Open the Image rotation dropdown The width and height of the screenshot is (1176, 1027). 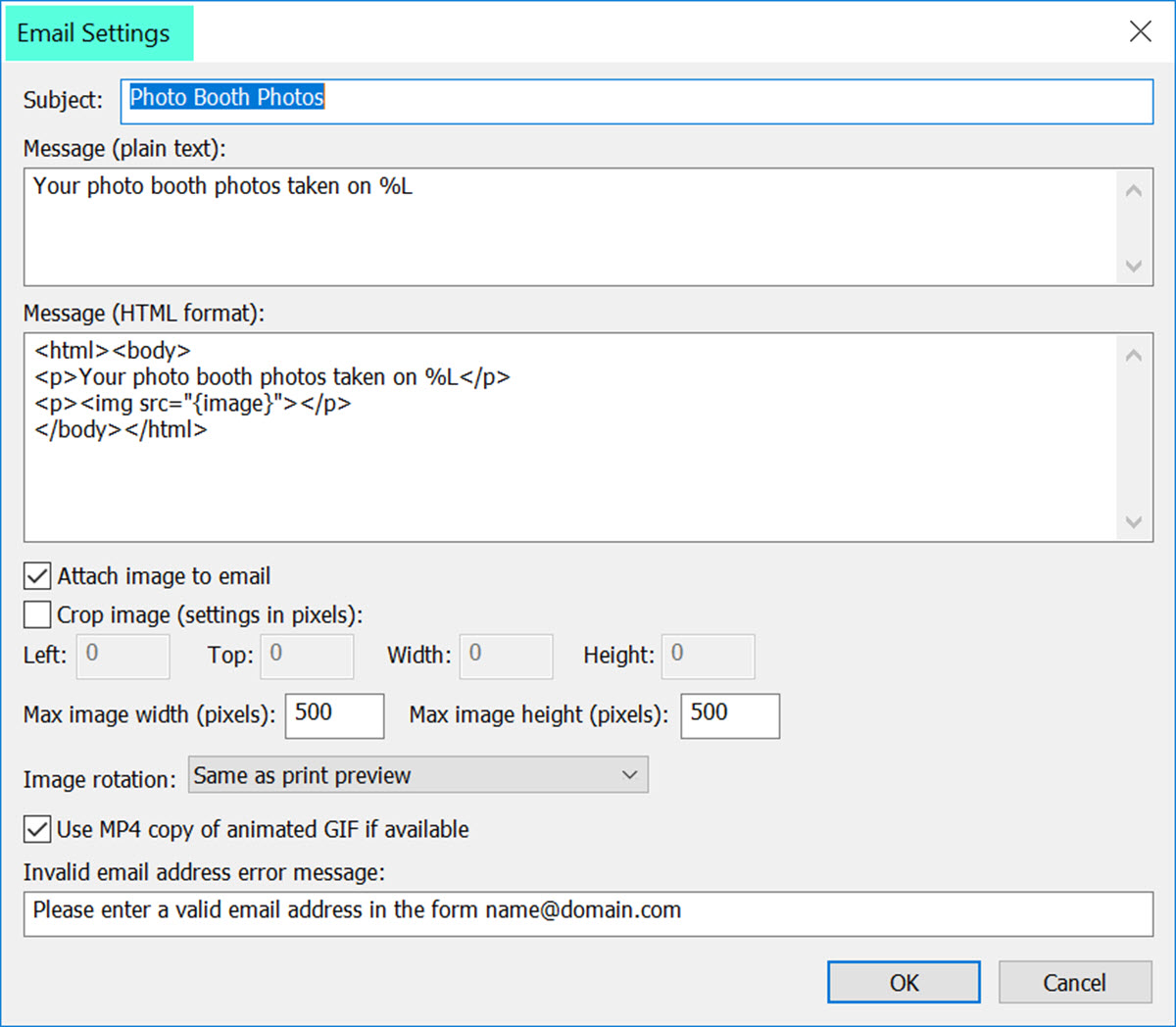417,774
